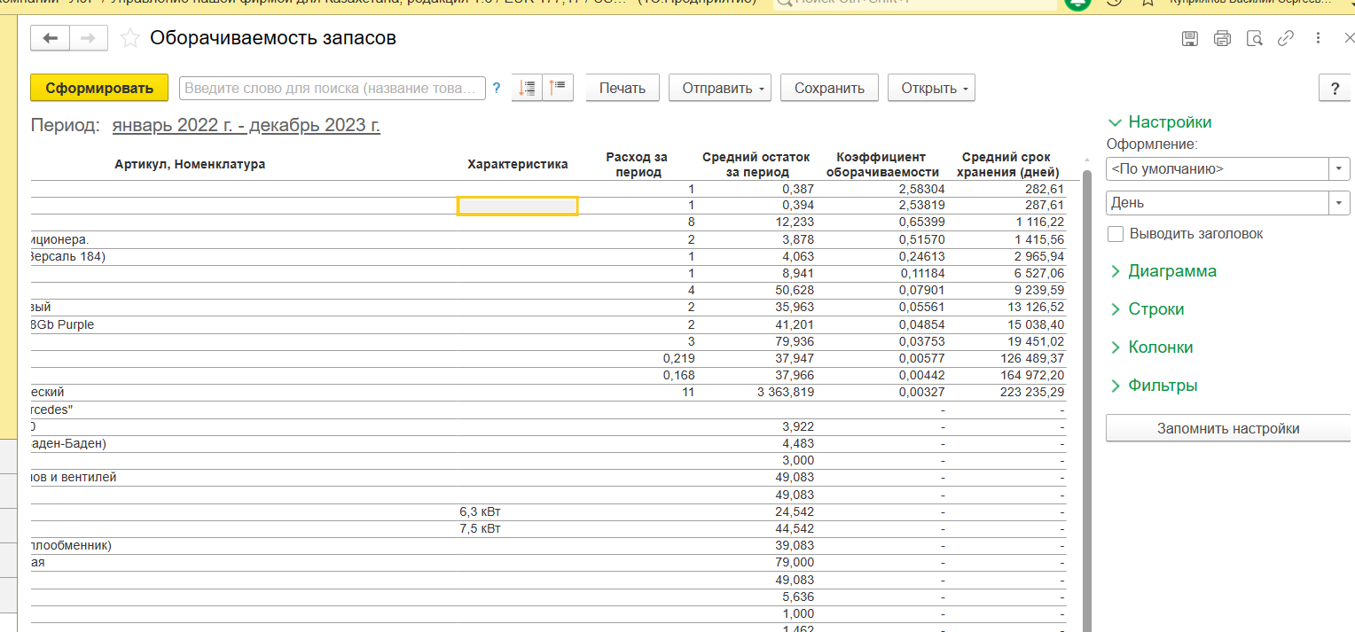Open the Открыть menu button

(x=931, y=88)
